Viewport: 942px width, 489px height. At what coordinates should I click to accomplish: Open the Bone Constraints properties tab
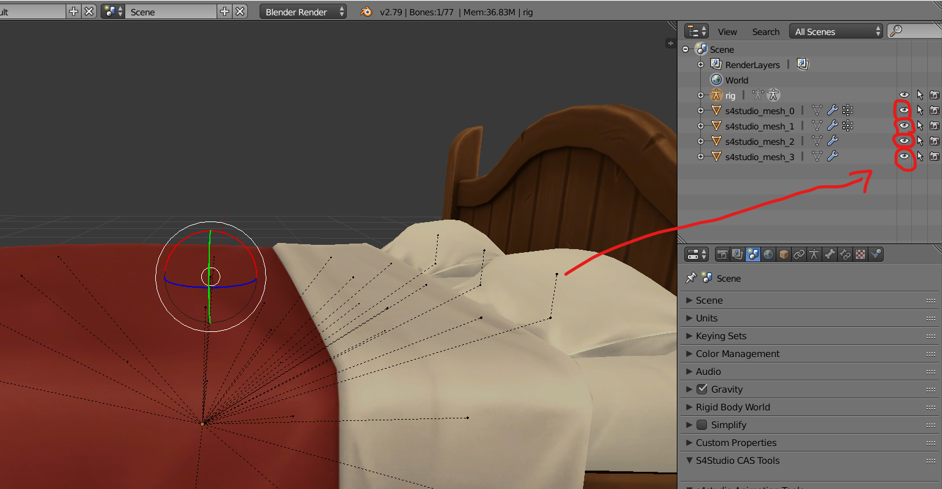coord(845,254)
